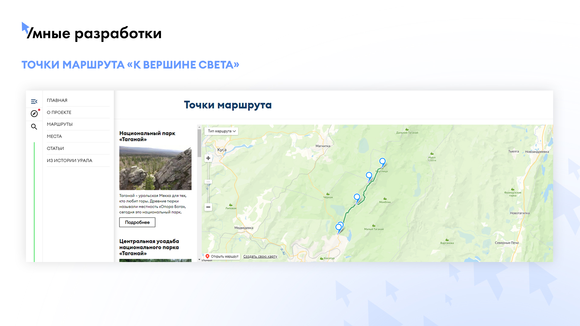Click Новотагилка label on map
Viewport: 580px width, 326px height.
pyautogui.click(x=520, y=213)
